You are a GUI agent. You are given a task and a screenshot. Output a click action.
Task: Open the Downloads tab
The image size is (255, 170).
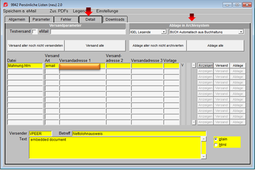(115, 20)
